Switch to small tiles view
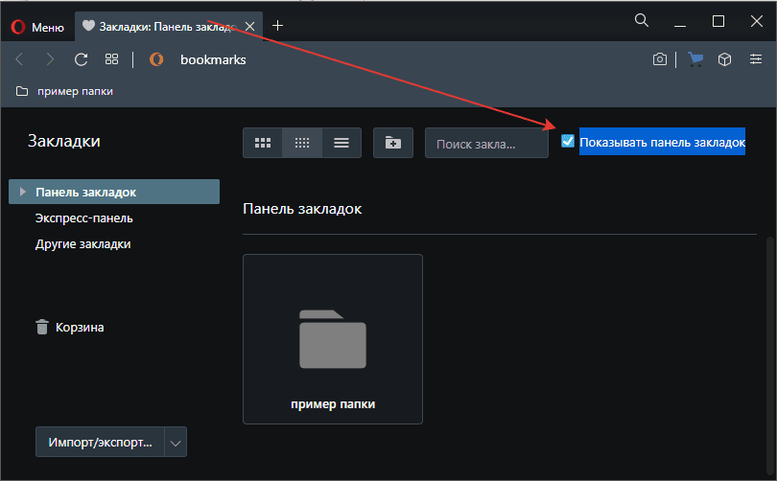Image resolution: width=777 pixels, height=481 pixels. (302, 143)
